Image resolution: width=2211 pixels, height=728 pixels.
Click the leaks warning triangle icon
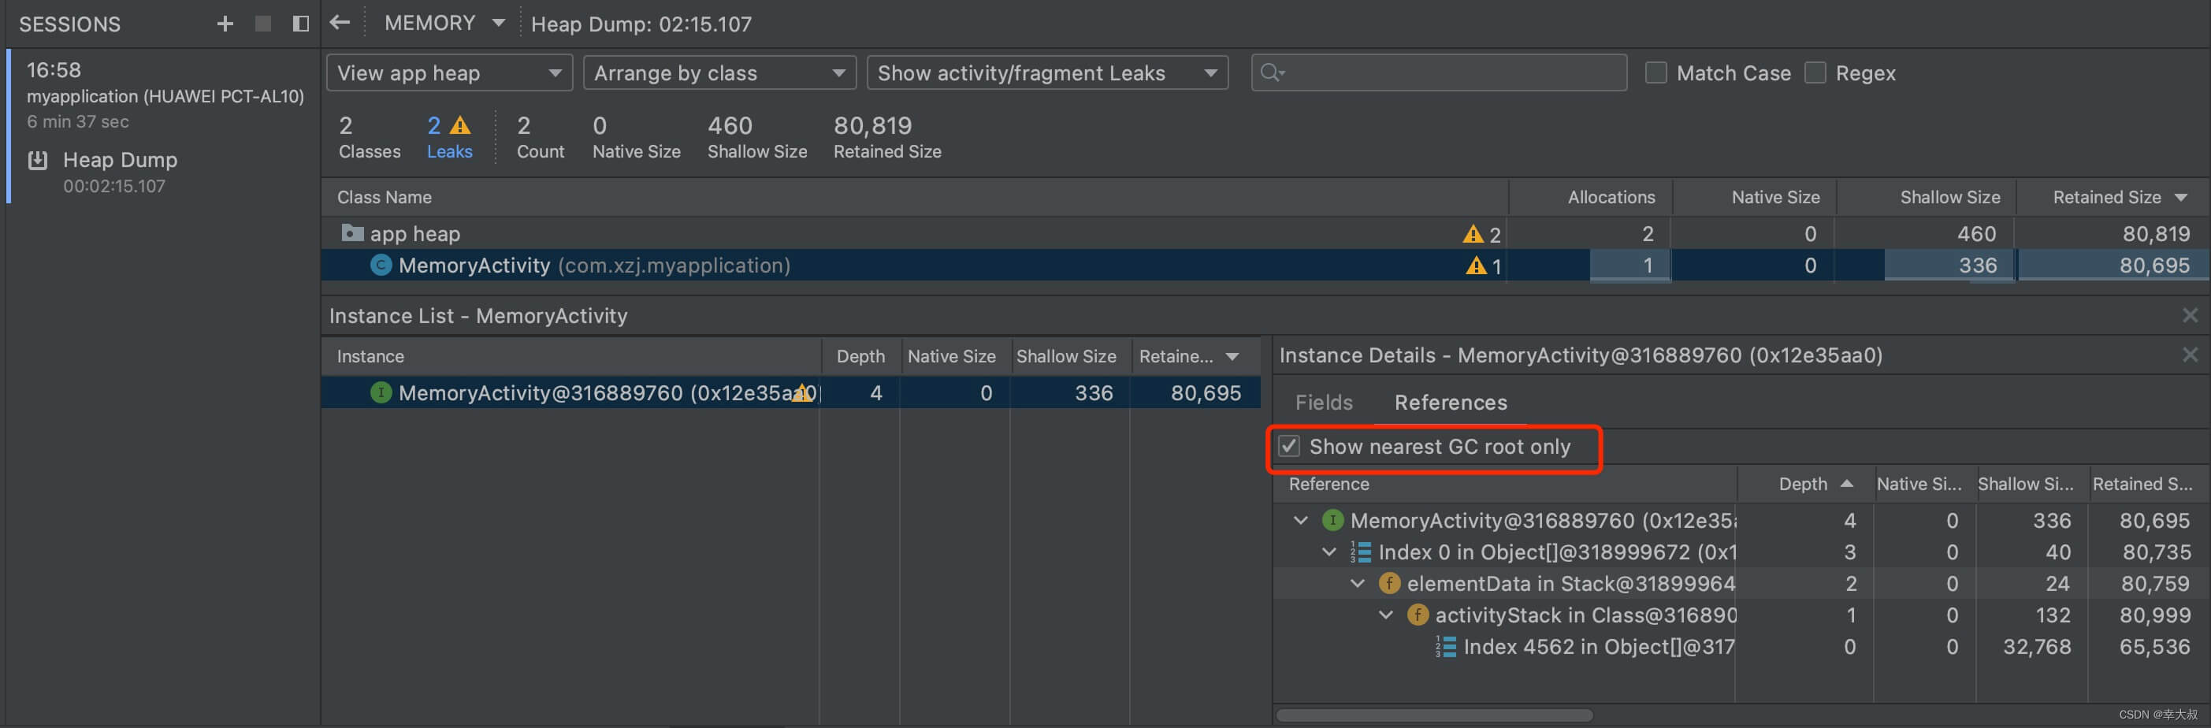(x=461, y=126)
